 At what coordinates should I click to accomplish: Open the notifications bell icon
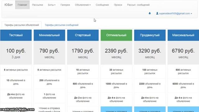click(150, 13)
